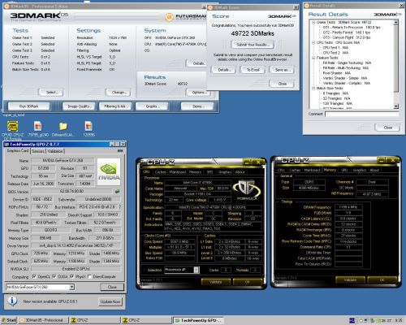406x325 pixels.
Task: Click OK in right CPU-Z memory window
Action: tap(382, 279)
